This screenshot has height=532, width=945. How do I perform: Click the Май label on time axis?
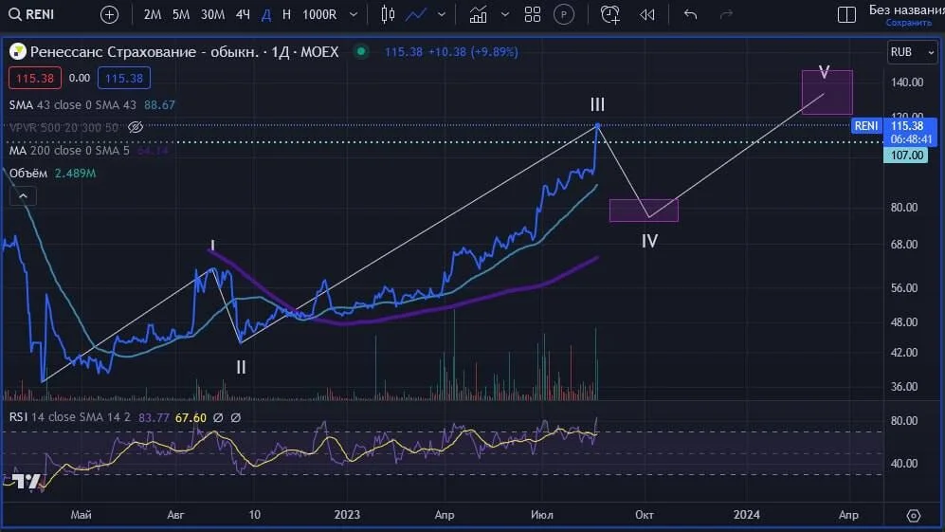(x=82, y=515)
